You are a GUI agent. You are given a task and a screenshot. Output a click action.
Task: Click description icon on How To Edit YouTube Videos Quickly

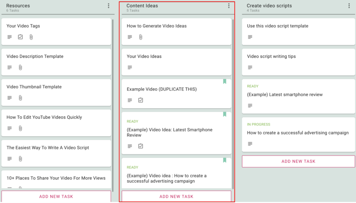pyautogui.click(x=9, y=128)
